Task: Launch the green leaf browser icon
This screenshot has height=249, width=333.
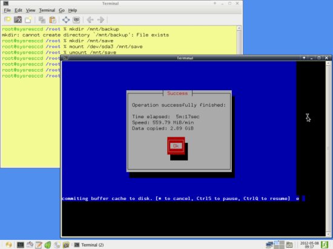Action: 48,245
